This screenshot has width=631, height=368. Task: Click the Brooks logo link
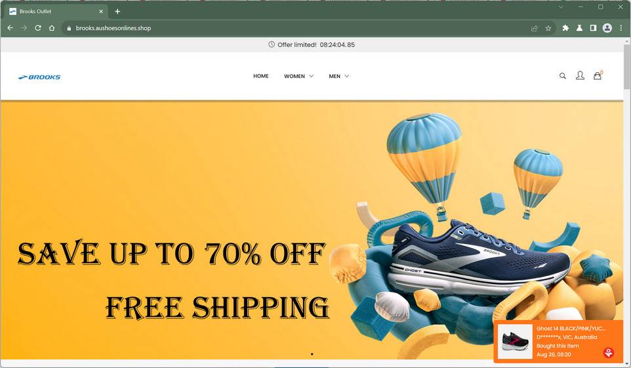tap(39, 77)
